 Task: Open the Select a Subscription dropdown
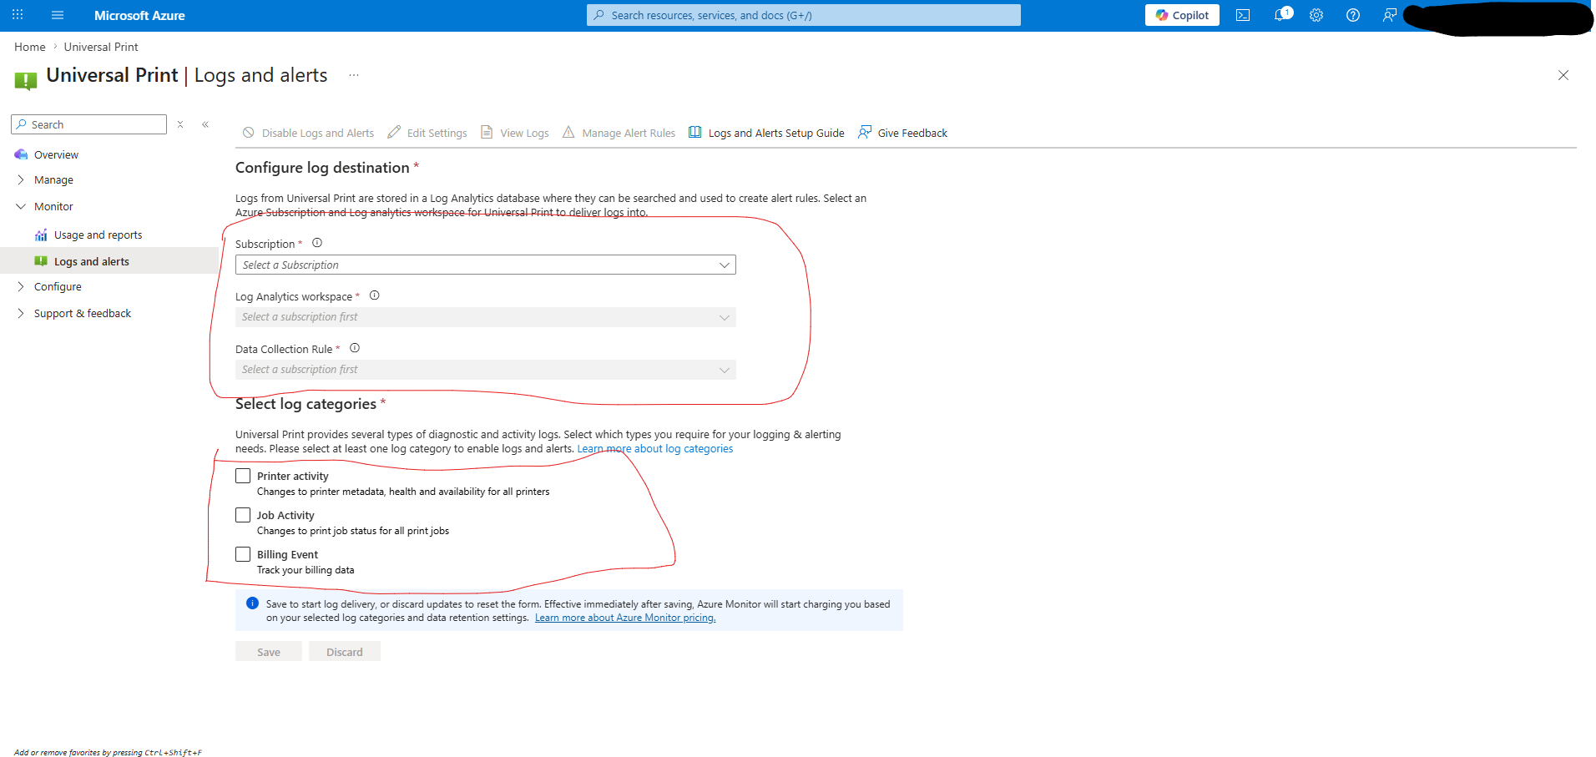pyautogui.click(x=486, y=265)
